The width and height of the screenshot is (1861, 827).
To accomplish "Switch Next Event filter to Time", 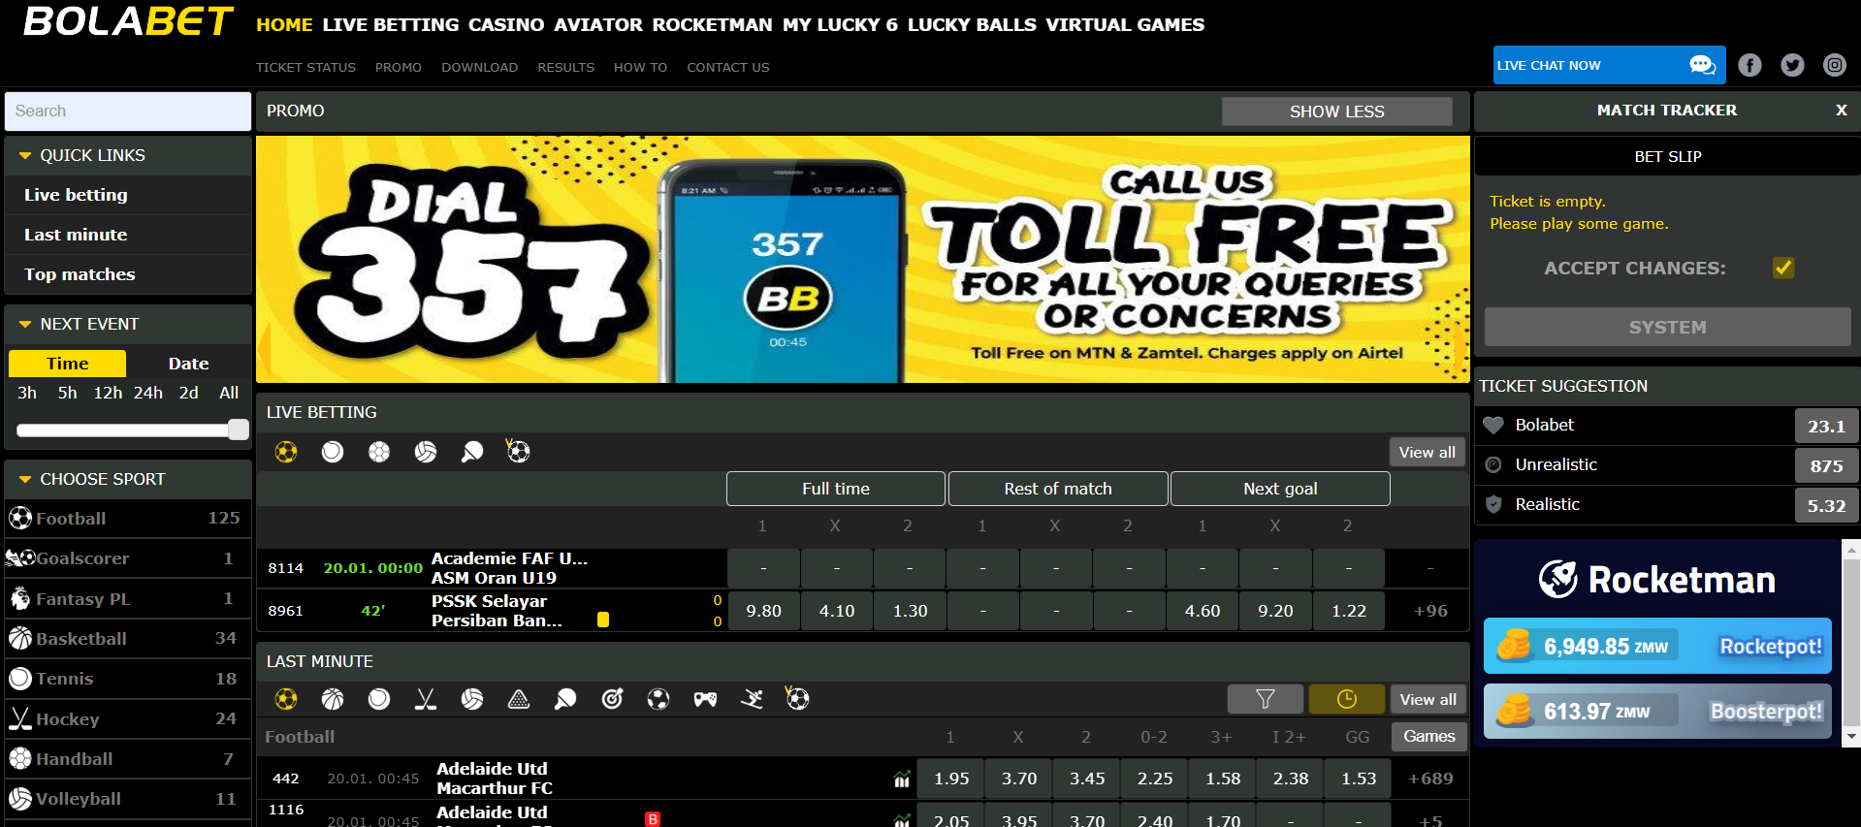I will click(68, 364).
